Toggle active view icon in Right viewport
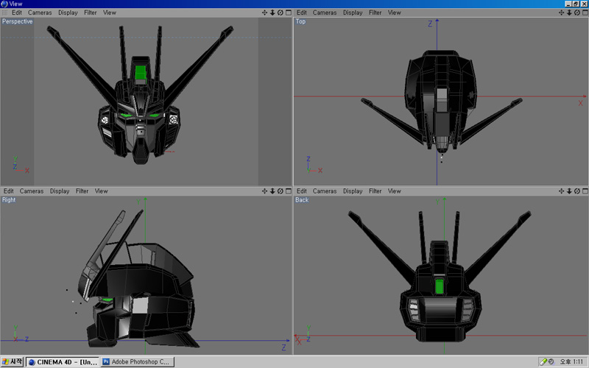 click(289, 191)
